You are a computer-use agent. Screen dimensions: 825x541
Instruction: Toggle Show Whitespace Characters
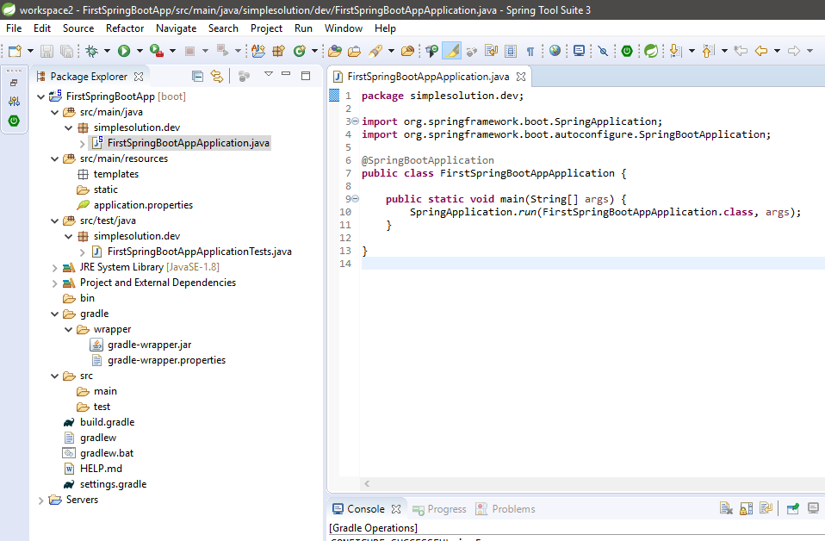click(x=530, y=50)
